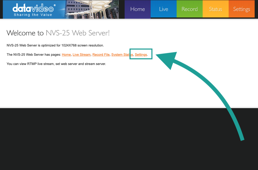Click the dark footer area below content
258x170 pixels.
point(129,139)
